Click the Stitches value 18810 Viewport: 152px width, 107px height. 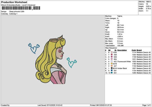click(x=148, y=2)
